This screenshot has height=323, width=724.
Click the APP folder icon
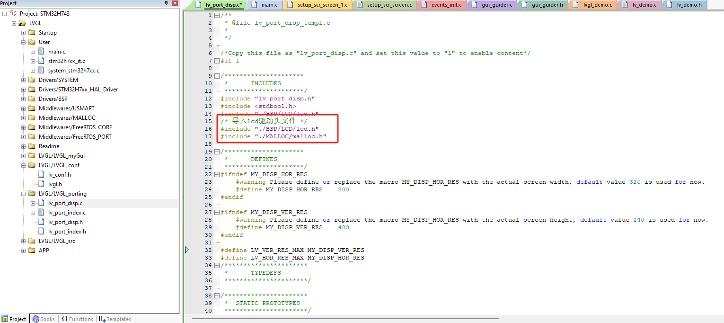coord(32,250)
